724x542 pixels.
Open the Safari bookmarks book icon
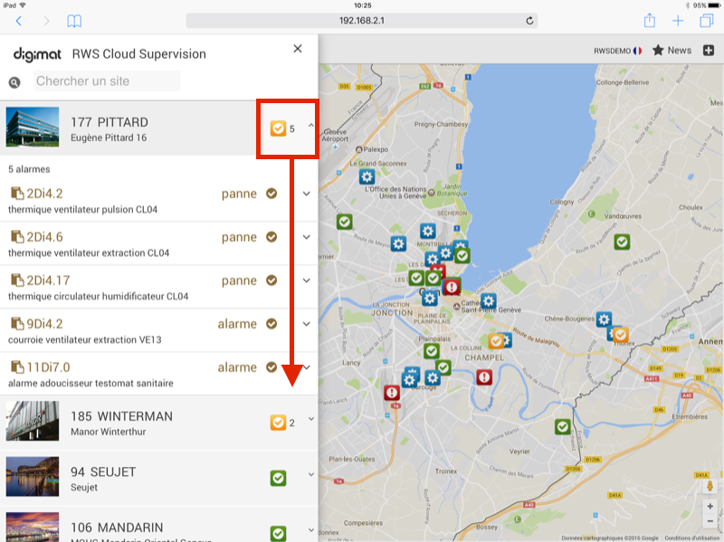coord(74,21)
